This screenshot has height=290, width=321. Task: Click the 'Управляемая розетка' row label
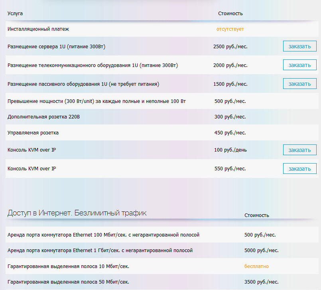[33, 133]
